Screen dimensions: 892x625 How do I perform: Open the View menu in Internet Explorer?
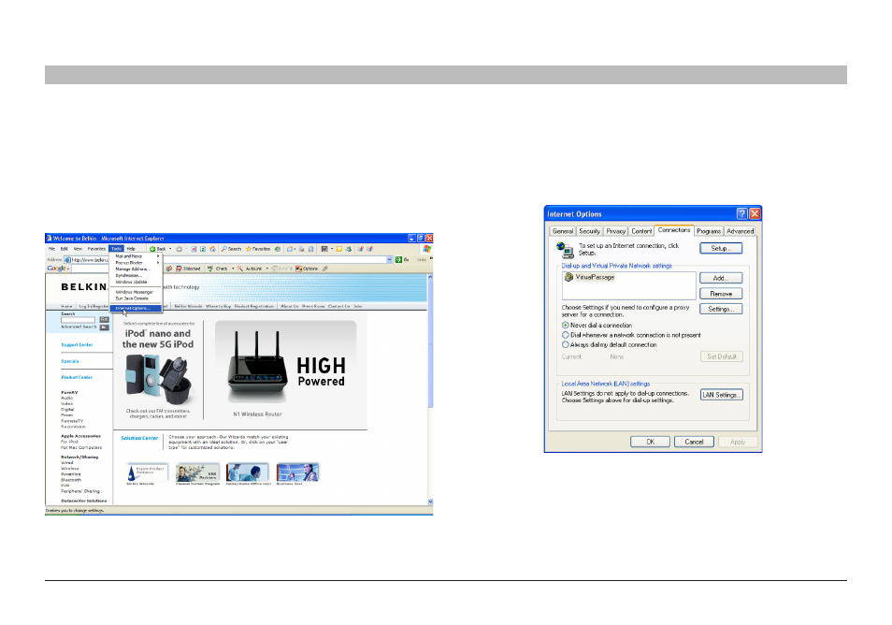click(78, 249)
